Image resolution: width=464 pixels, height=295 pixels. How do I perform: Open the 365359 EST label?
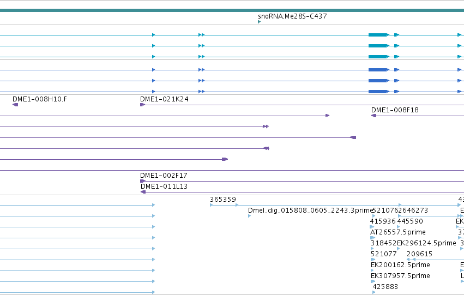[223, 200]
